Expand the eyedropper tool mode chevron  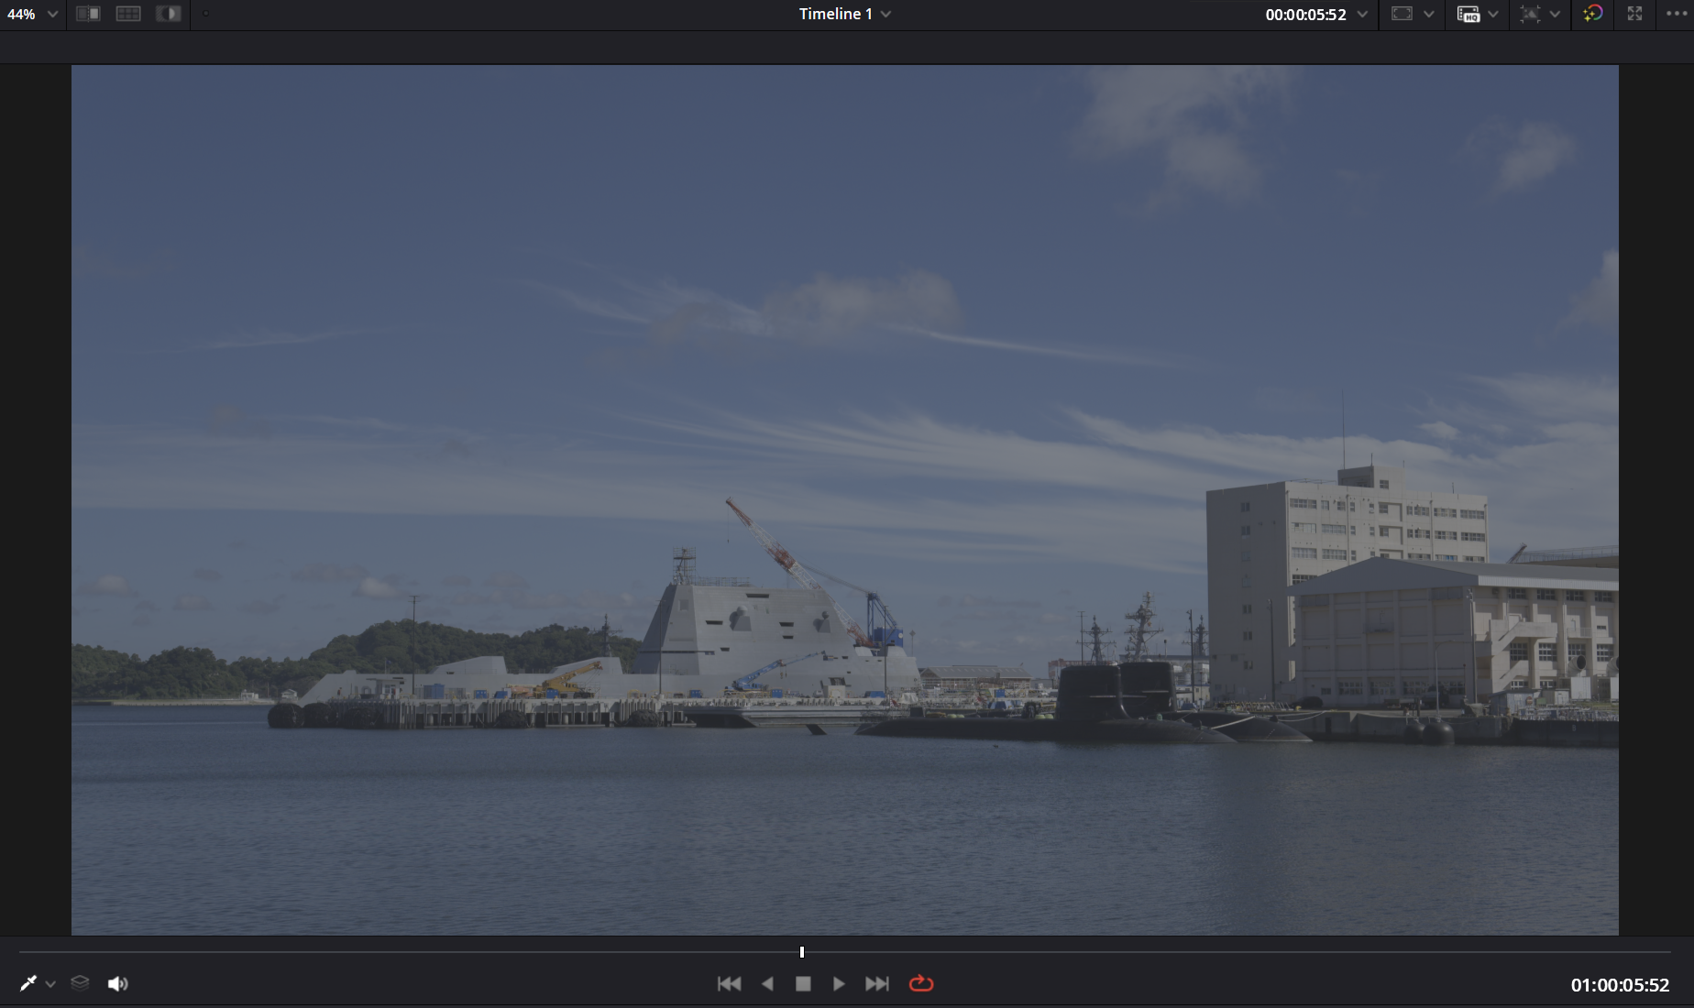click(x=51, y=984)
